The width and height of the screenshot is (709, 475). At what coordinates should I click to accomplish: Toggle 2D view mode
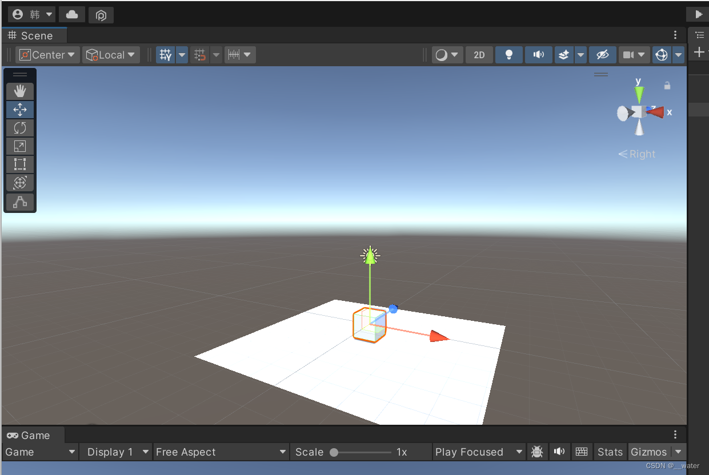click(479, 54)
